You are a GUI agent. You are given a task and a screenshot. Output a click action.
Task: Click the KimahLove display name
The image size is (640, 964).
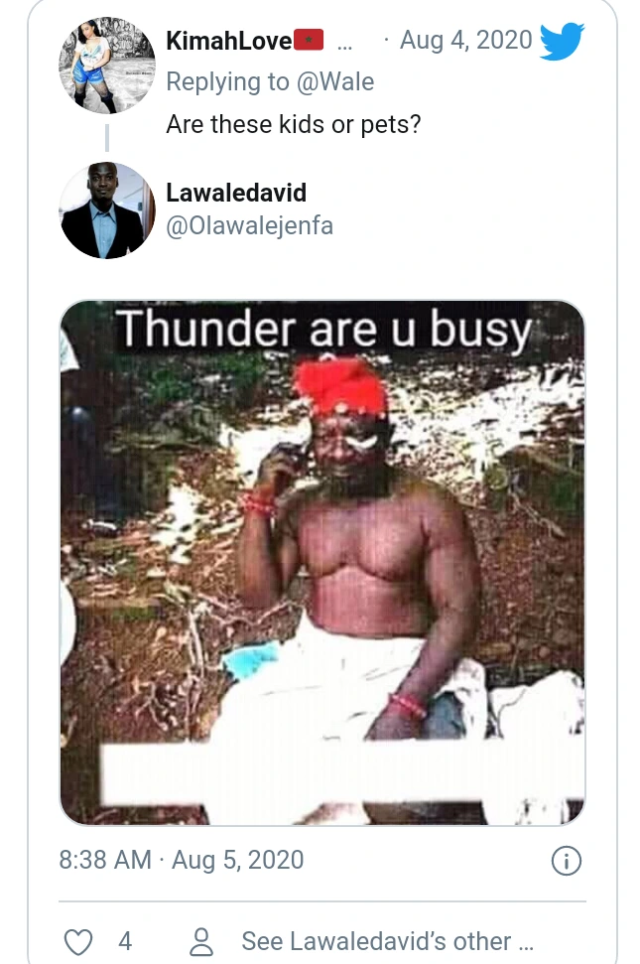coord(229,41)
